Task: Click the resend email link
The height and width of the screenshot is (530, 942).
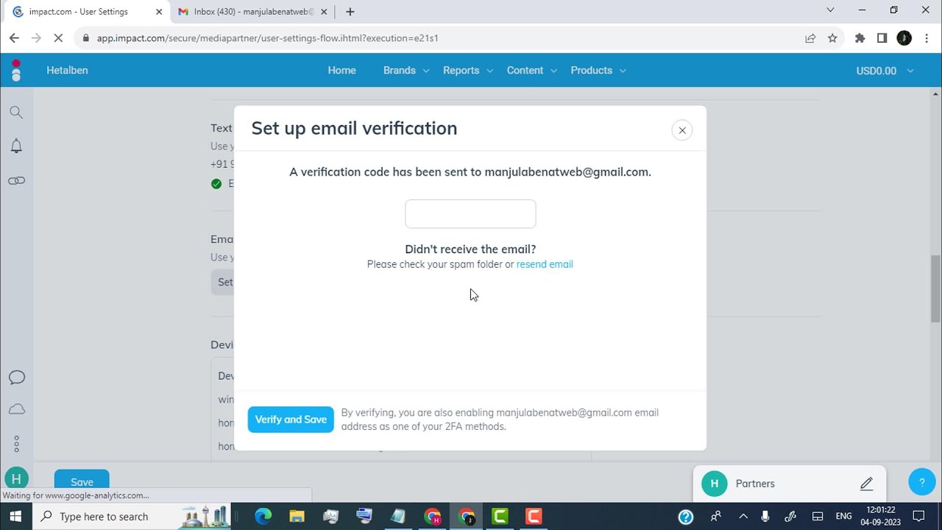Action: coord(545,264)
